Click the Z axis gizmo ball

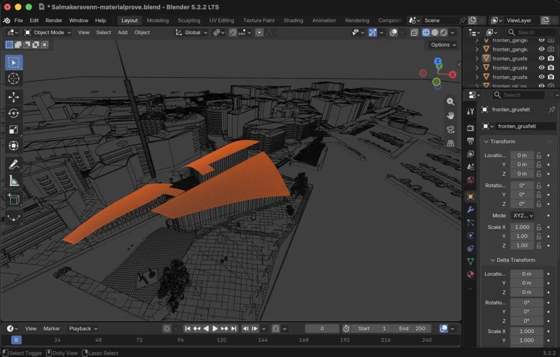(x=438, y=62)
